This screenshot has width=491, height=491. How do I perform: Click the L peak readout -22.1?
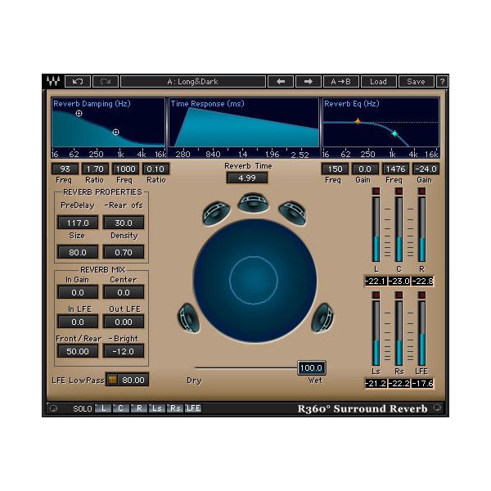(x=376, y=282)
